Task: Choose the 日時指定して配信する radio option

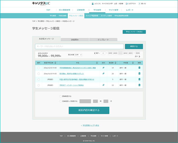Action: 60,101
